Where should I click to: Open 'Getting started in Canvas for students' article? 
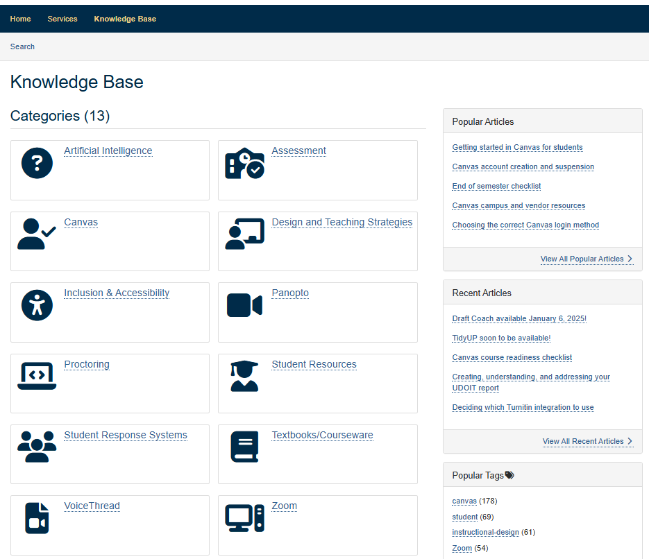(517, 147)
